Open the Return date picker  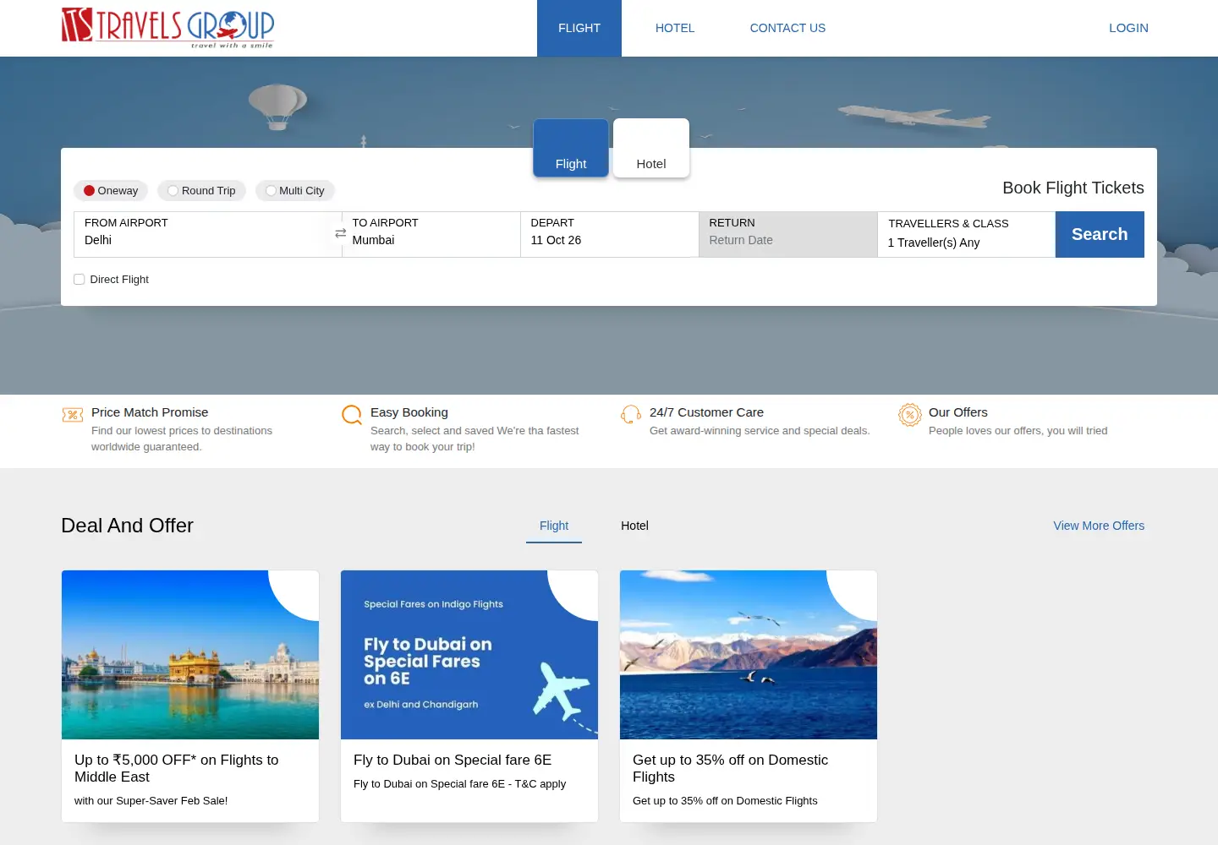(x=787, y=234)
